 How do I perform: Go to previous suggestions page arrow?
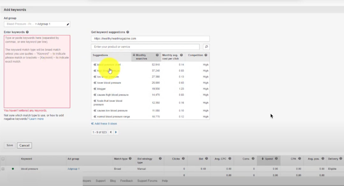point(111,132)
